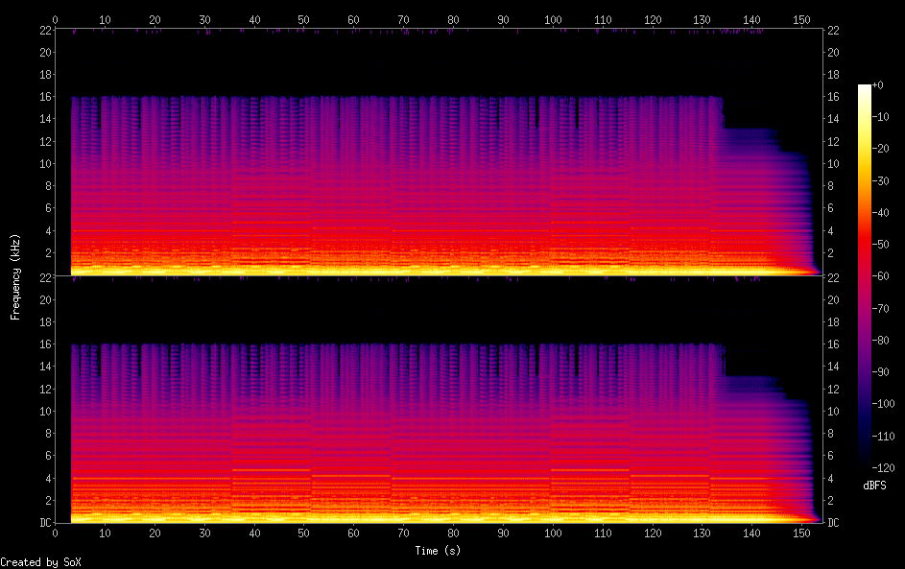
Task: Click the "+0" value on the color scale
Action: pyautogui.click(x=878, y=84)
